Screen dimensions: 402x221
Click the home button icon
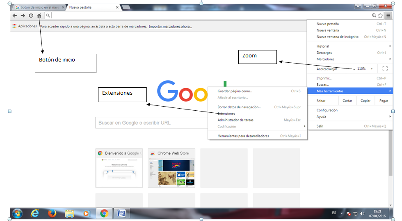pos(39,16)
